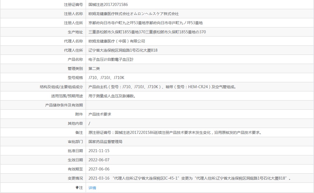Select the registrant name 欧姆龙健康医疗株式会社 value
Image resolution: width=314 pixels, height=193 pixels.
pos(133,14)
